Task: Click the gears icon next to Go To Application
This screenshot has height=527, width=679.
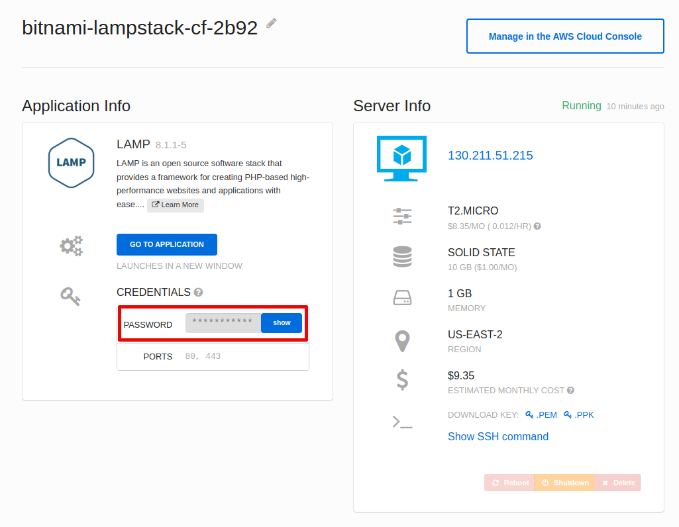Action: (71, 246)
